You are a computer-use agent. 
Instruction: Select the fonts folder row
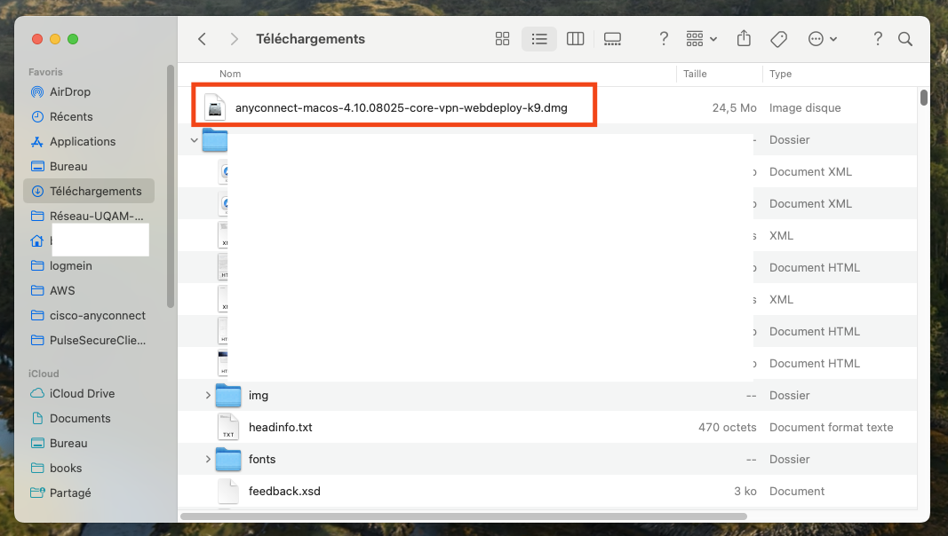pyautogui.click(x=547, y=460)
